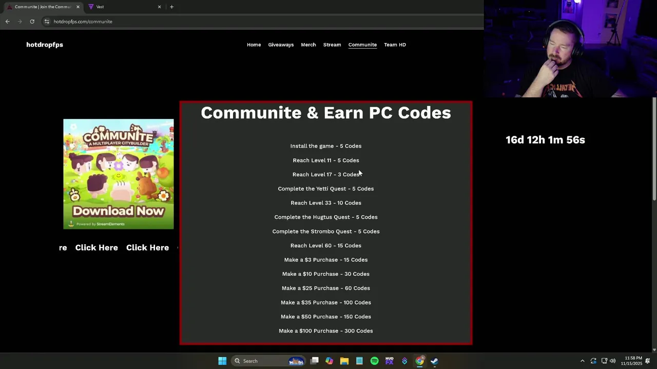This screenshot has height=369, width=657.
Task: Open the Stream nav link
Action: point(332,45)
